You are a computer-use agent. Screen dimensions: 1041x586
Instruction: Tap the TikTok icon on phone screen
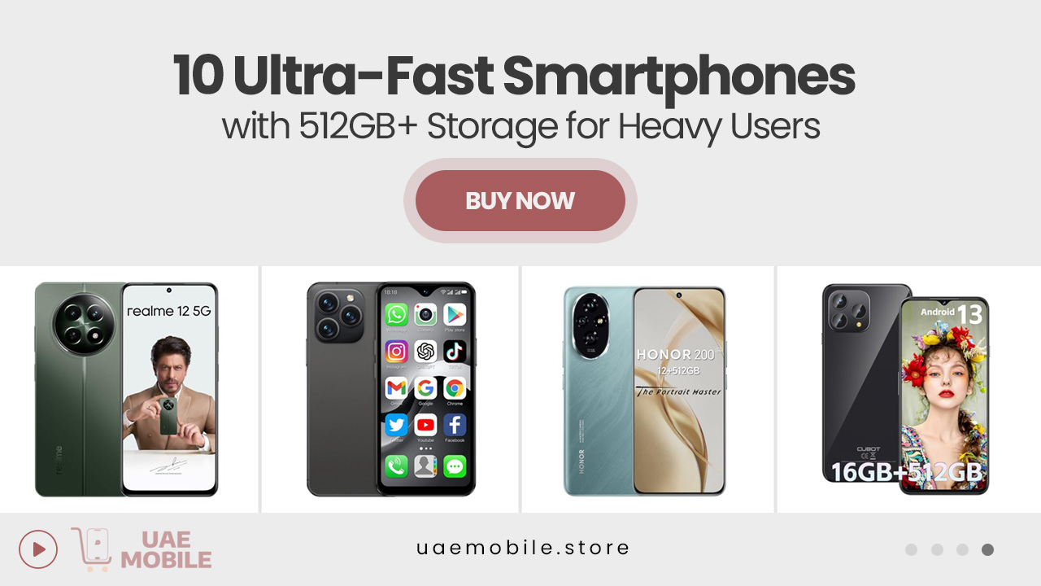pos(455,352)
